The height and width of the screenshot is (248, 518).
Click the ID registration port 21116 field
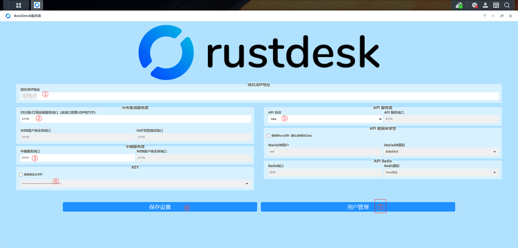point(135,119)
